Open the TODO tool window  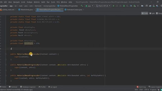click(3, 87)
